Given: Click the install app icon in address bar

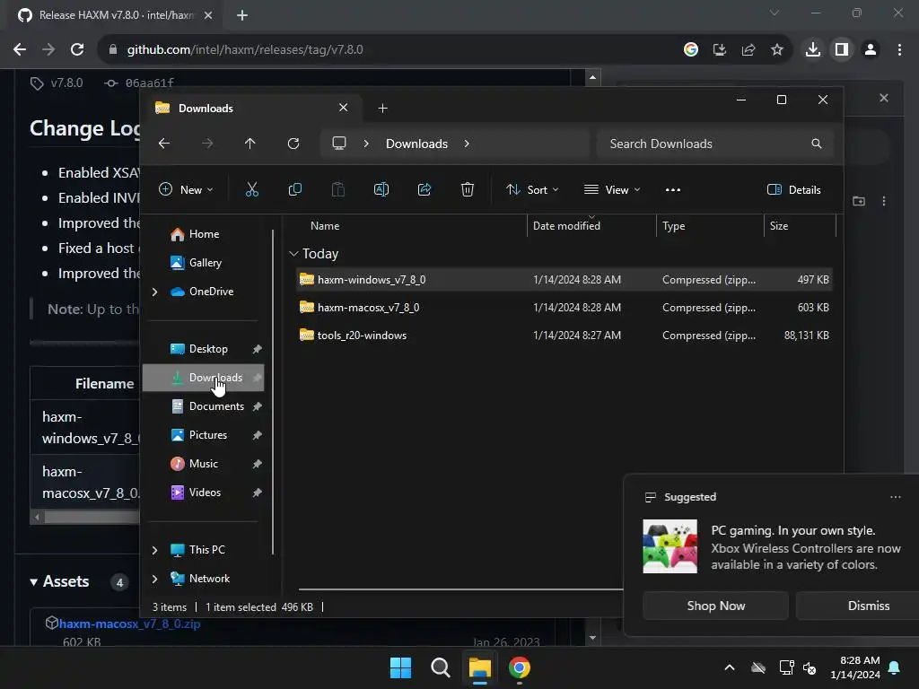Looking at the screenshot, I should 719,49.
